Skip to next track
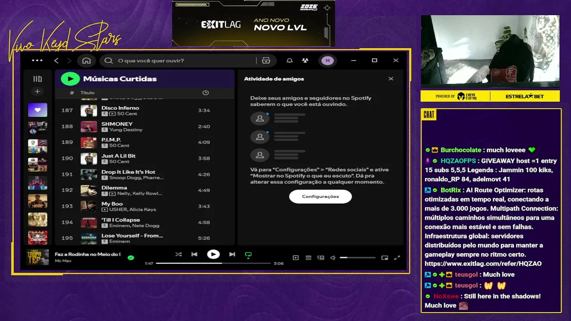The width and height of the screenshot is (571, 321). click(232, 255)
